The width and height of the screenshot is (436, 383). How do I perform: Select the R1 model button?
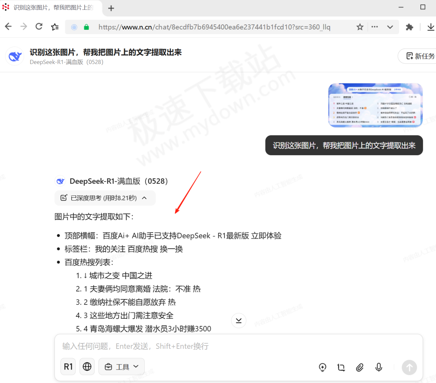point(68,366)
